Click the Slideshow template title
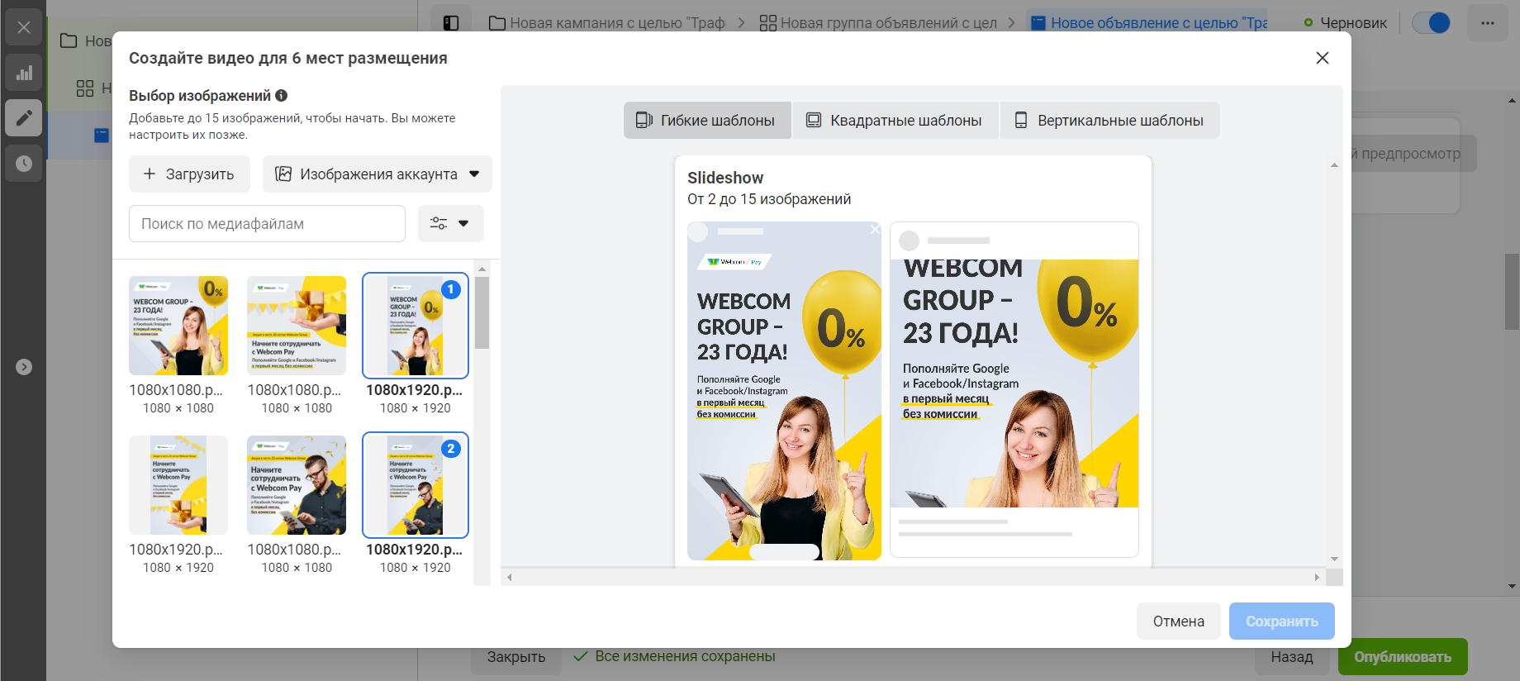Viewport: 1520px width, 681px height. point(725,178)
